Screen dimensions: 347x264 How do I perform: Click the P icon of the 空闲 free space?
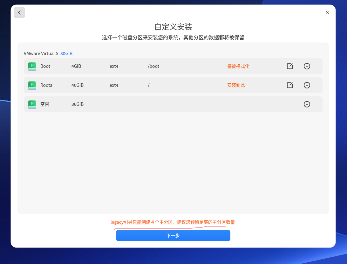pos(32,104)
